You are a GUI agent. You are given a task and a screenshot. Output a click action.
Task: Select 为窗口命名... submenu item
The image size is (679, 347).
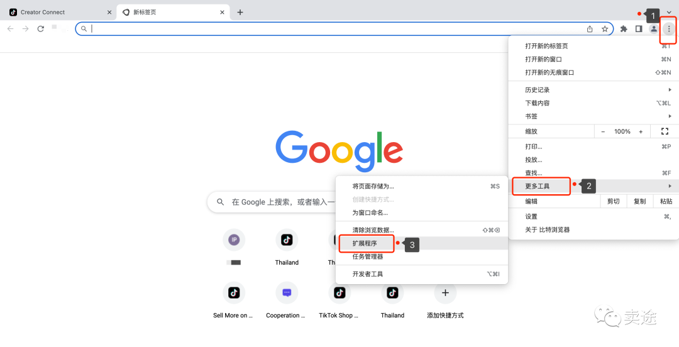pos(422,212)
